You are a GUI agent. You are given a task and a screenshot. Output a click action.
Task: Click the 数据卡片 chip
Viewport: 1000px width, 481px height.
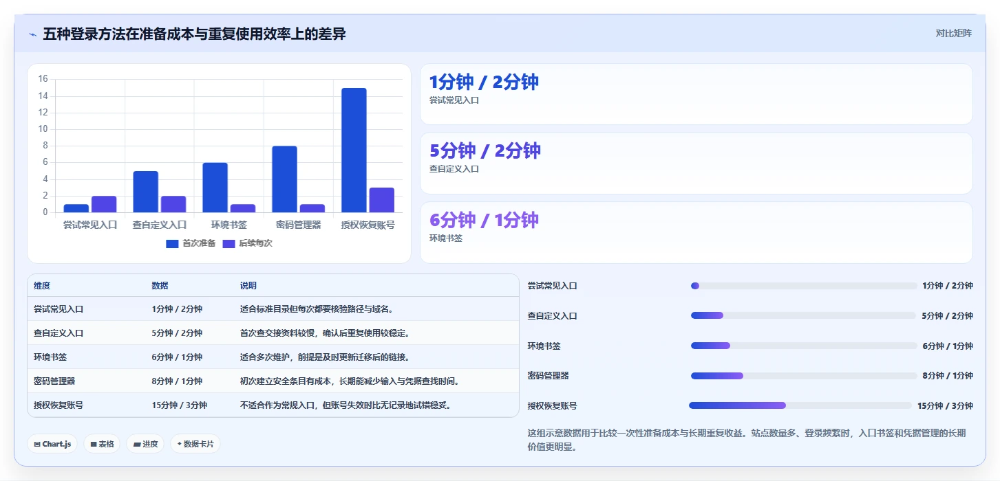195,444
